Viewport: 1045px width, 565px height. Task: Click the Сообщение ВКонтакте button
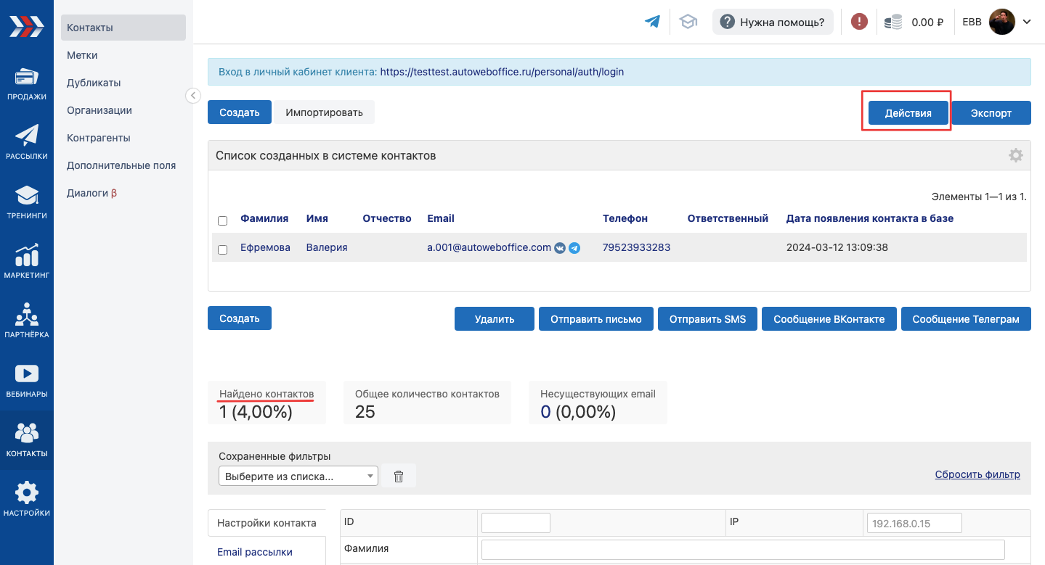tap(829, 319)
